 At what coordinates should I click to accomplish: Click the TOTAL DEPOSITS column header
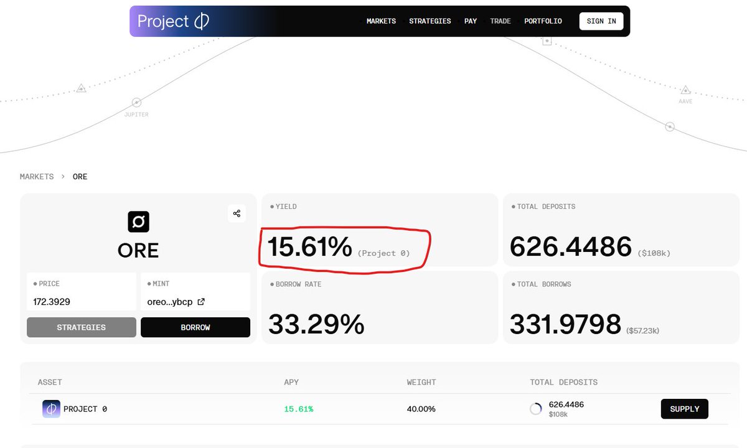coord(563,382)
